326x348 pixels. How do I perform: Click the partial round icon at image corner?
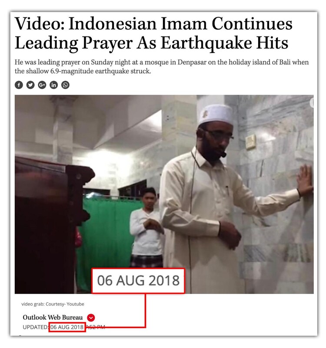[x=312, y=103]
